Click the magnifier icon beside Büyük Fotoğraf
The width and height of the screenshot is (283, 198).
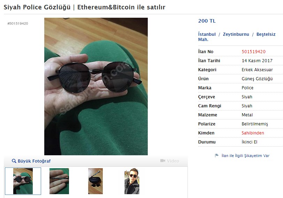14,161
